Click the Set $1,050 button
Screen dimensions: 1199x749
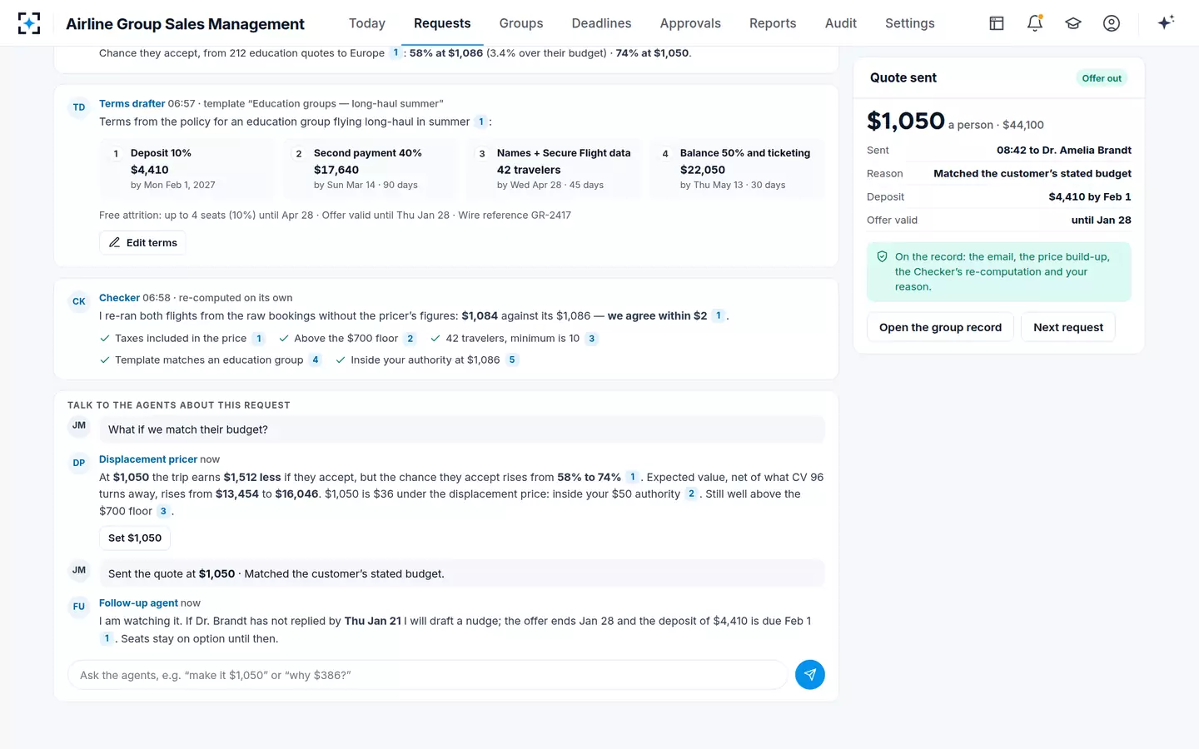(x=135, y=538)
